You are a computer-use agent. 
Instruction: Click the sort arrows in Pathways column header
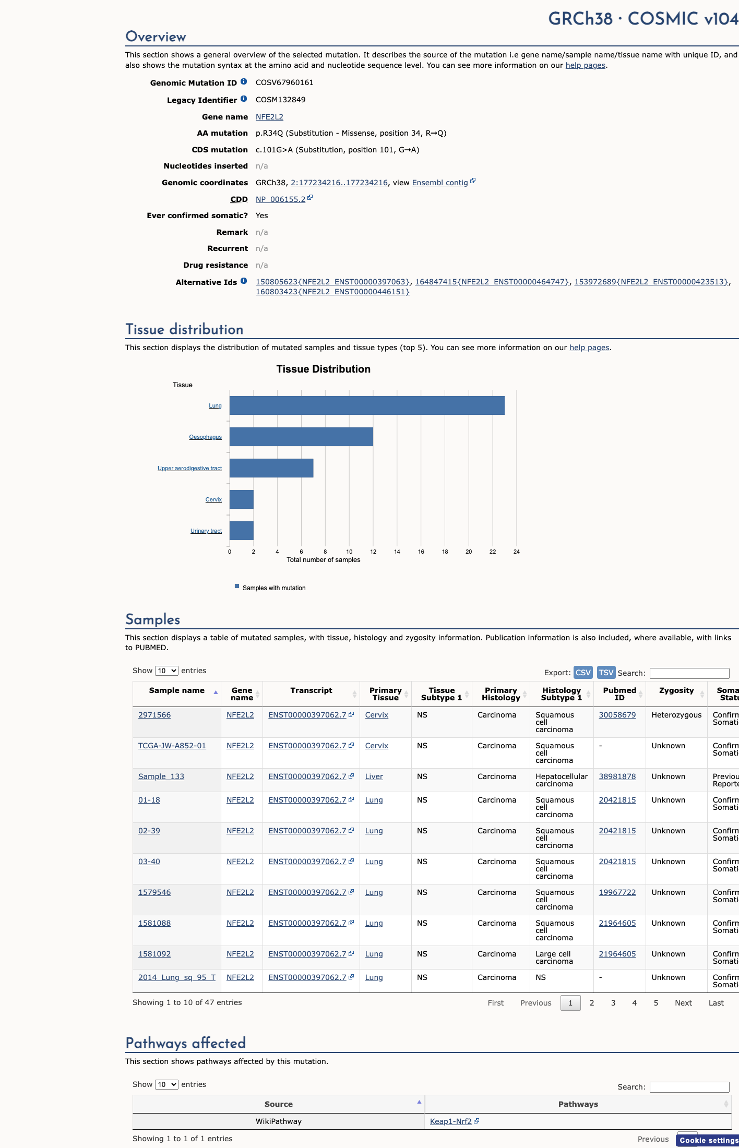(726, 1104)
